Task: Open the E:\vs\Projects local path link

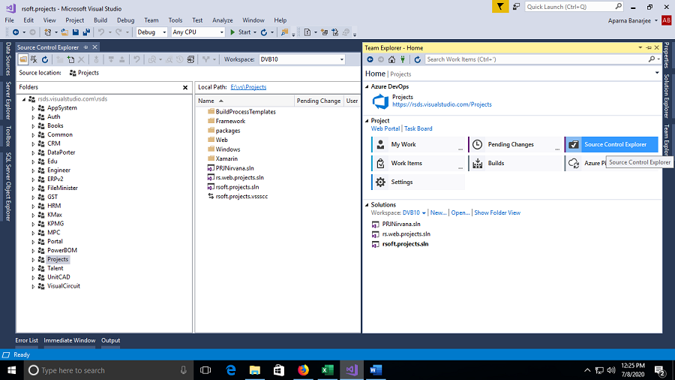Action: tap(248, 87)
